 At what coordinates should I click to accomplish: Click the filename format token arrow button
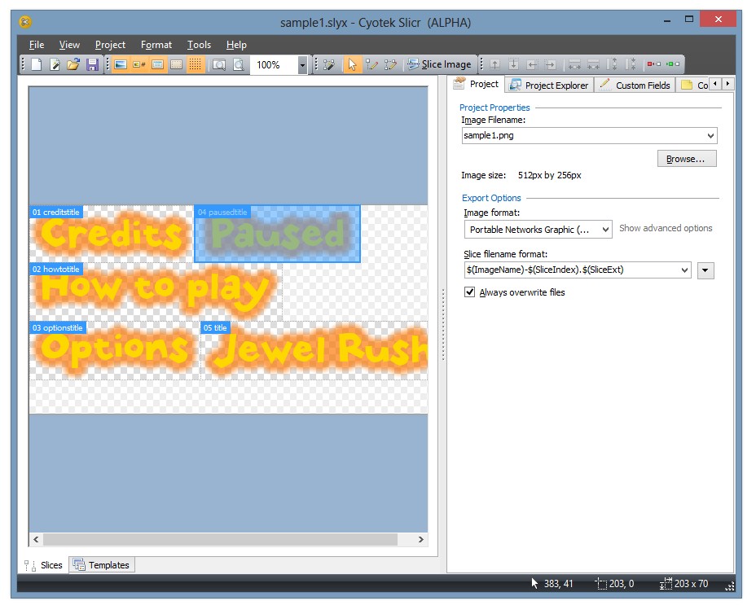click(x=705, y=270)
